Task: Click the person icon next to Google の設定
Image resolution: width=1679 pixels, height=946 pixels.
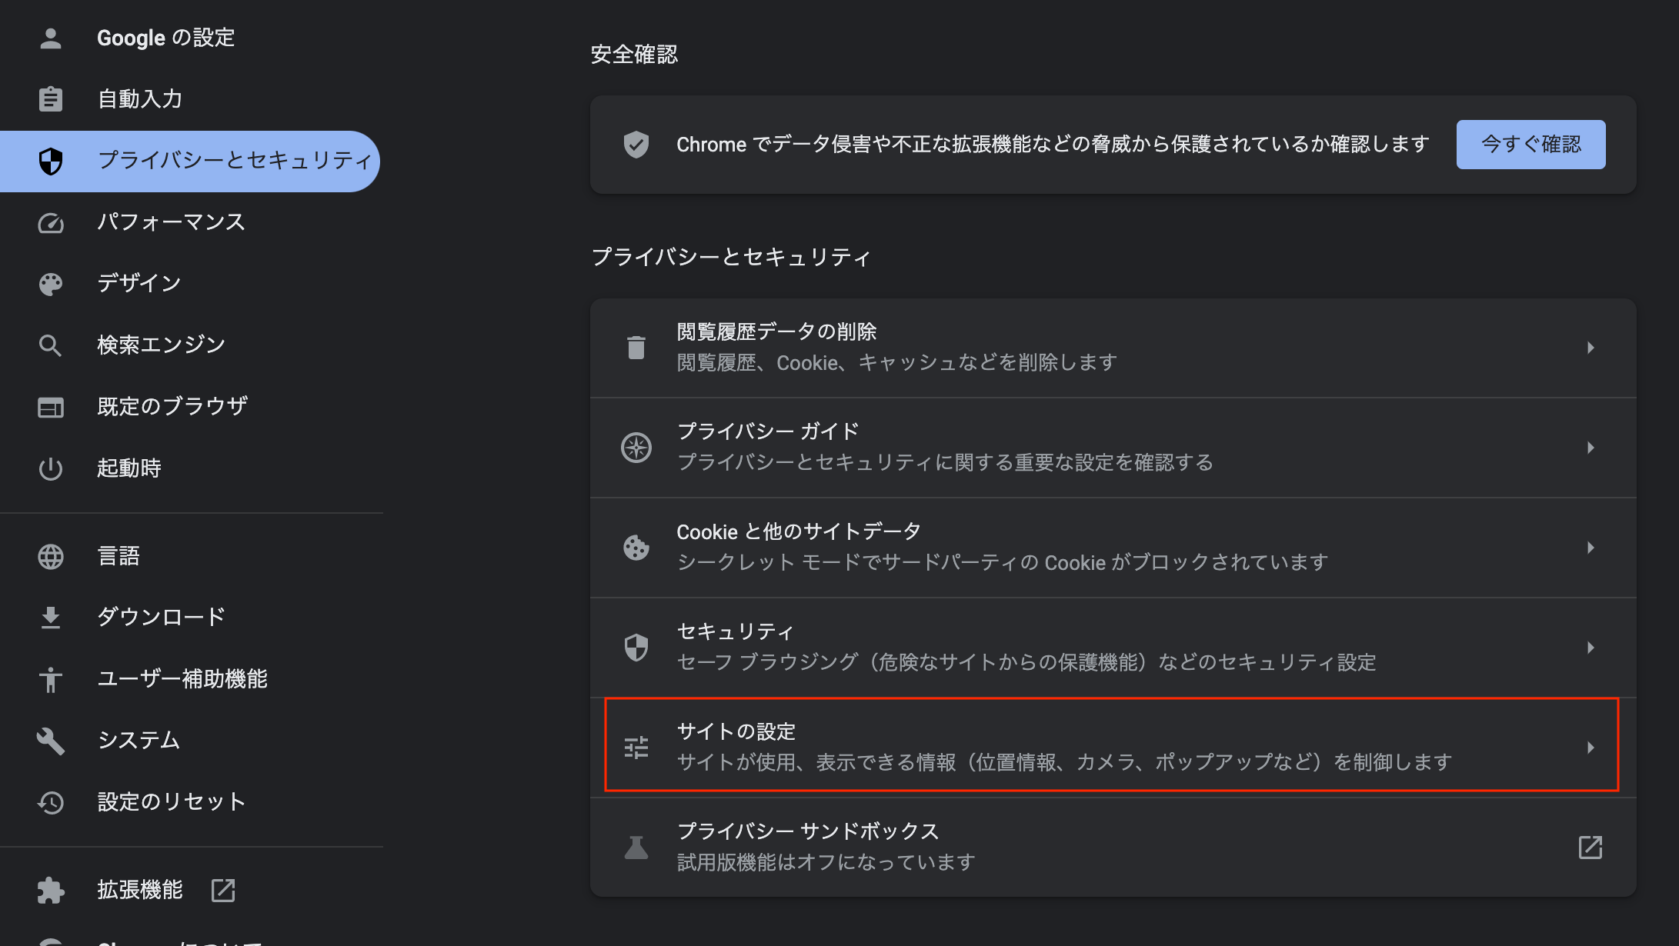Action: tap(51, 38)
